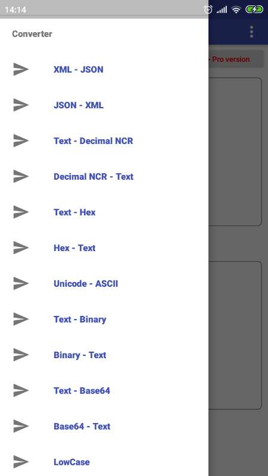Tap the arrow icon beside Base64 - Text
This screenshot has height=476, width=268.
[x=21, y=426]
